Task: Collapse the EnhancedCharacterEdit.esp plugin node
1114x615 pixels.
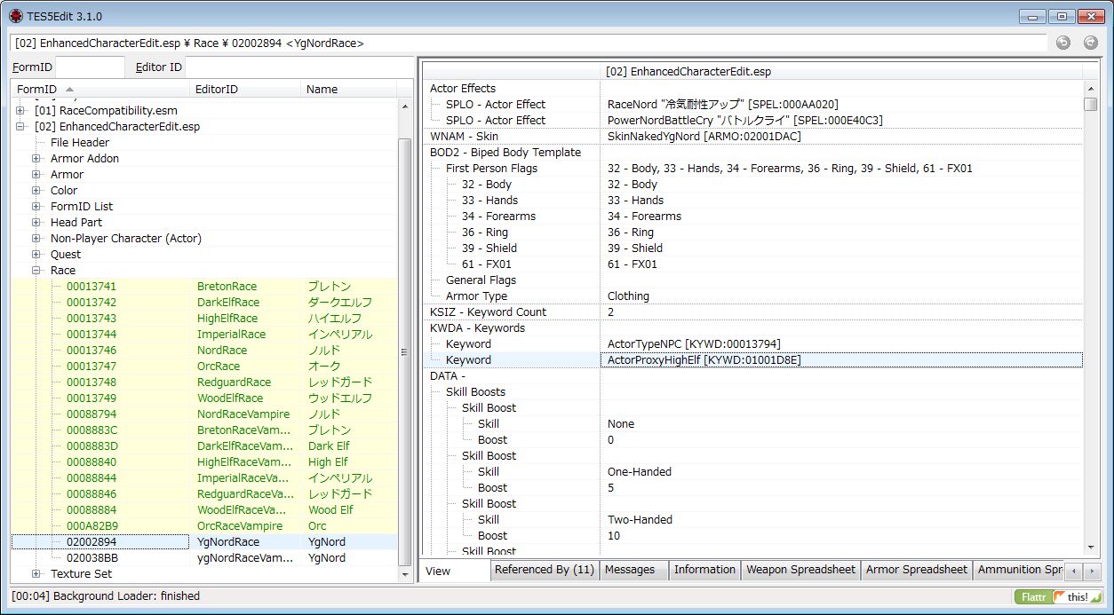Action: pyautogui.click(x=20, y=127)
